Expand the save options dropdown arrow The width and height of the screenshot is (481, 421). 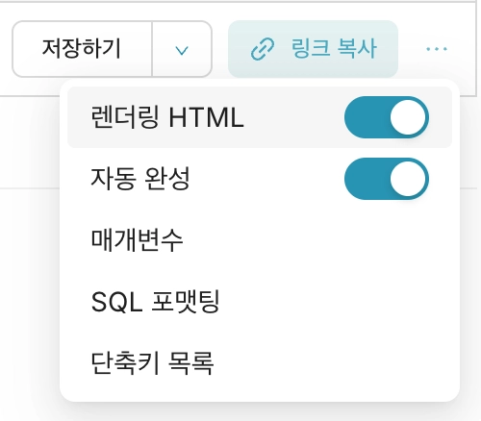point(182,49)
